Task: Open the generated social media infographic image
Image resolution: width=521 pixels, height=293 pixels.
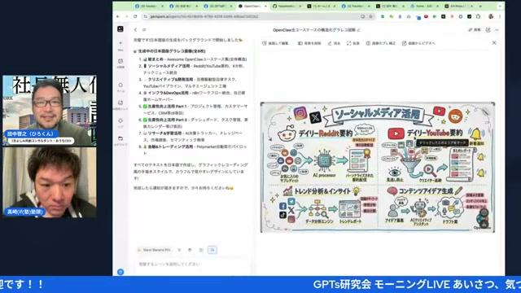Action: [x=378, y=167]
